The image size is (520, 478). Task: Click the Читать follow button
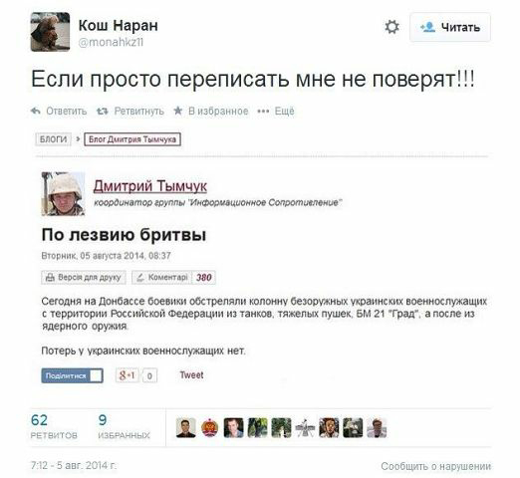tap(450, 27)
